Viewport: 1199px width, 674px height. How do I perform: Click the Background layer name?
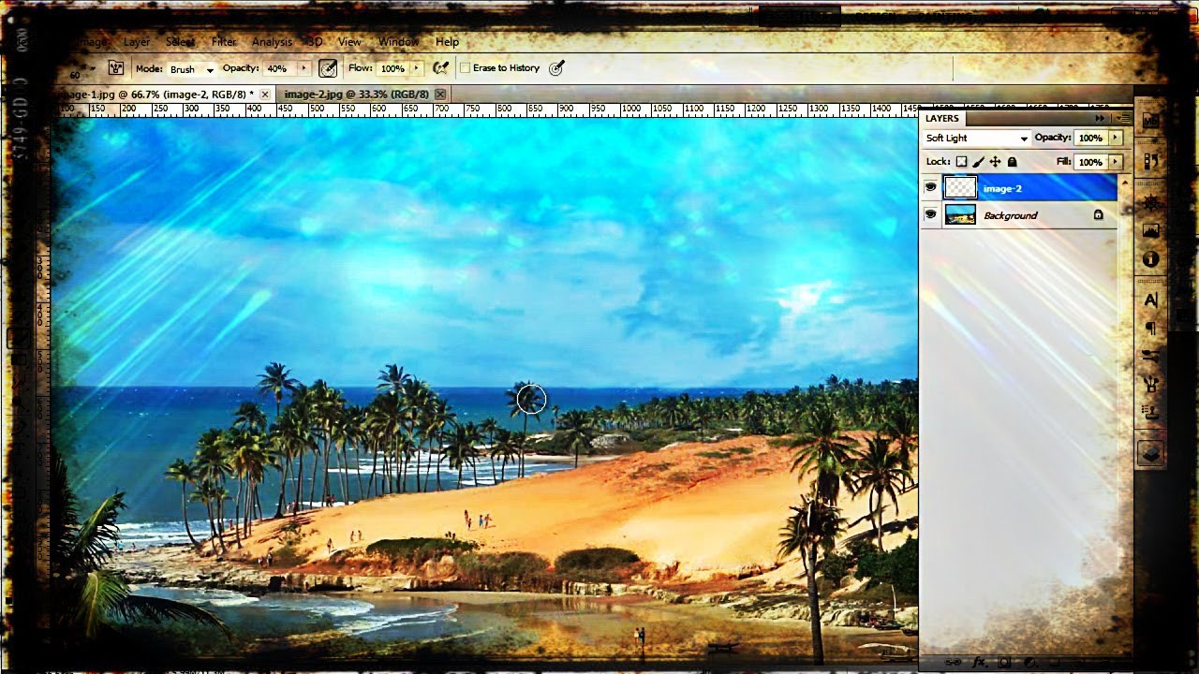1010,216
